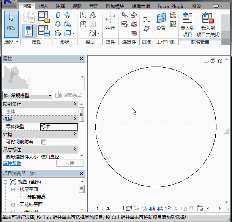232x222 pixels.
Task: Select 参照标高 view in project browser
Action: (36, 197)
